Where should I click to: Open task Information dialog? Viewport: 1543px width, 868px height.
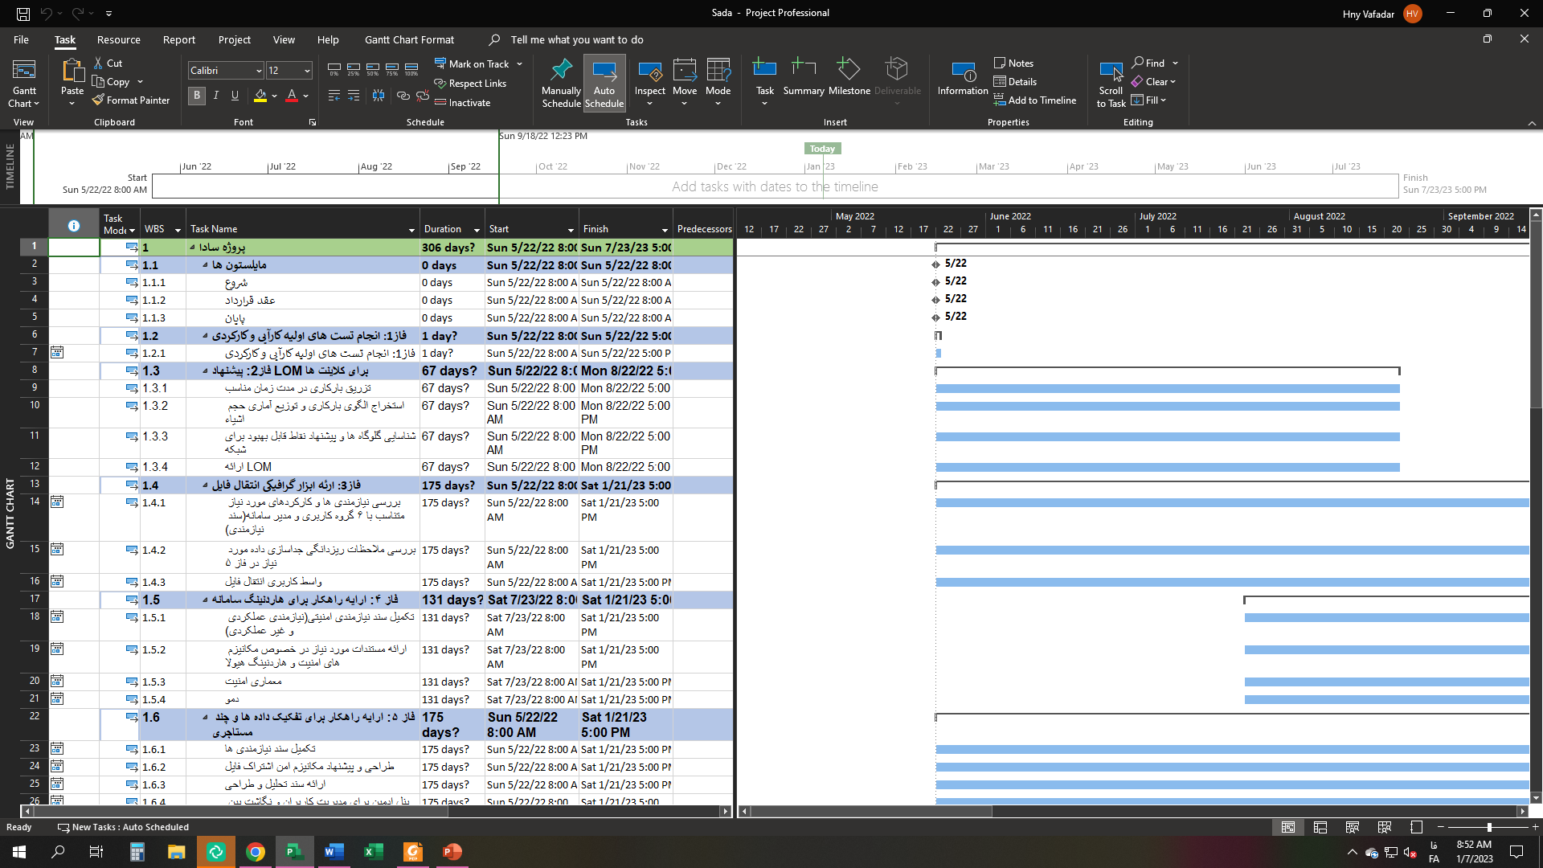tap(962, 78)
